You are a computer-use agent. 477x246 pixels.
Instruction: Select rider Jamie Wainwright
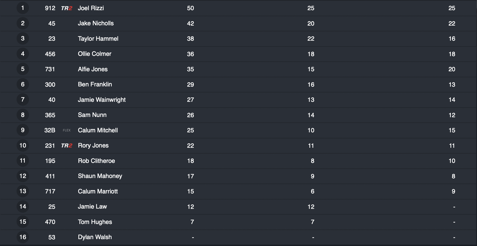point(102,100)
